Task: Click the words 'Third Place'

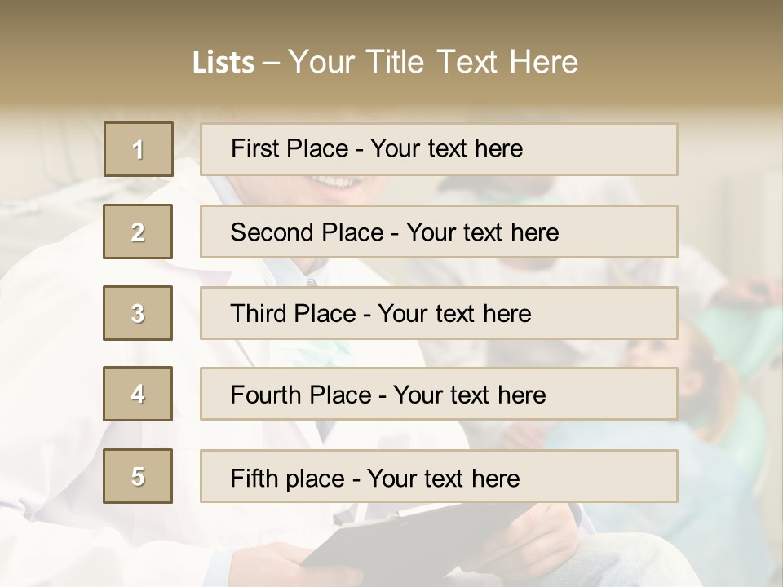Action: click(293, 313)
